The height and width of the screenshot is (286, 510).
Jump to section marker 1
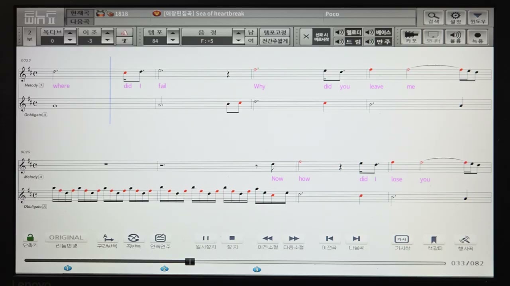pyautogui.click(x=68, y=268)
